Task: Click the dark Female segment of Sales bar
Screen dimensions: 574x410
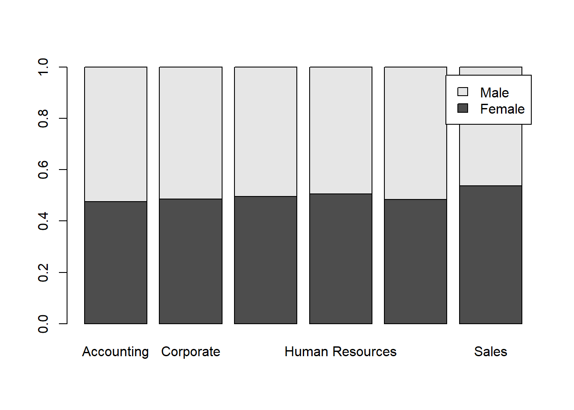Action: point(490,255)
